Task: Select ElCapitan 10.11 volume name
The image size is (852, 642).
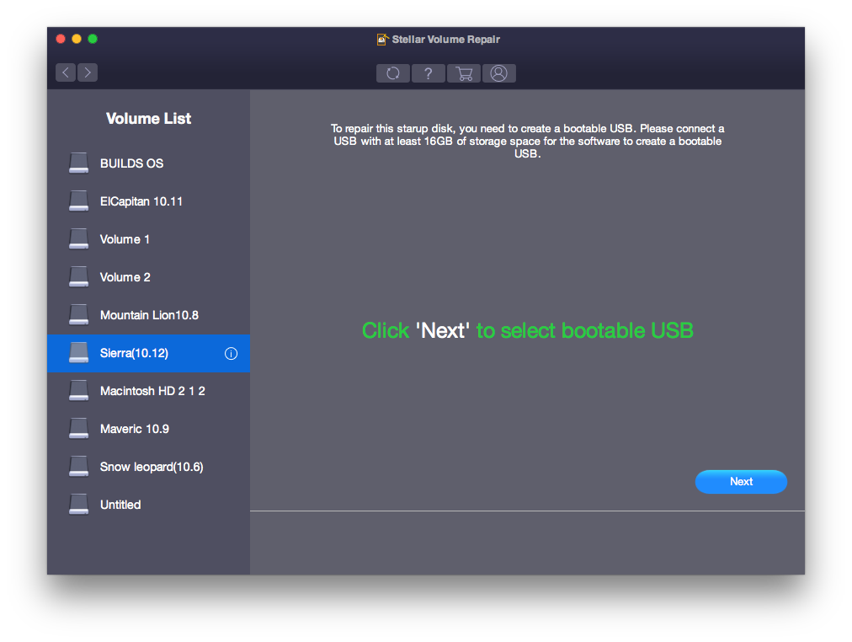Action: pyautogui.click(x=141, y=201)
